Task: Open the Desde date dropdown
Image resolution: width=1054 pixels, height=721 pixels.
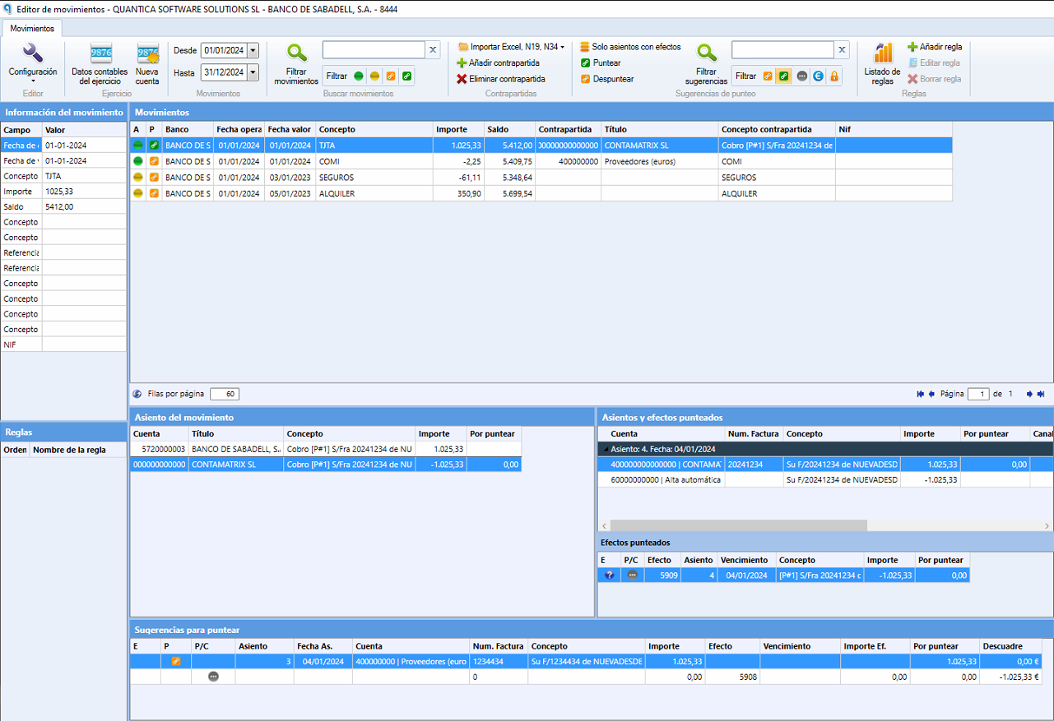Action: 253,50
